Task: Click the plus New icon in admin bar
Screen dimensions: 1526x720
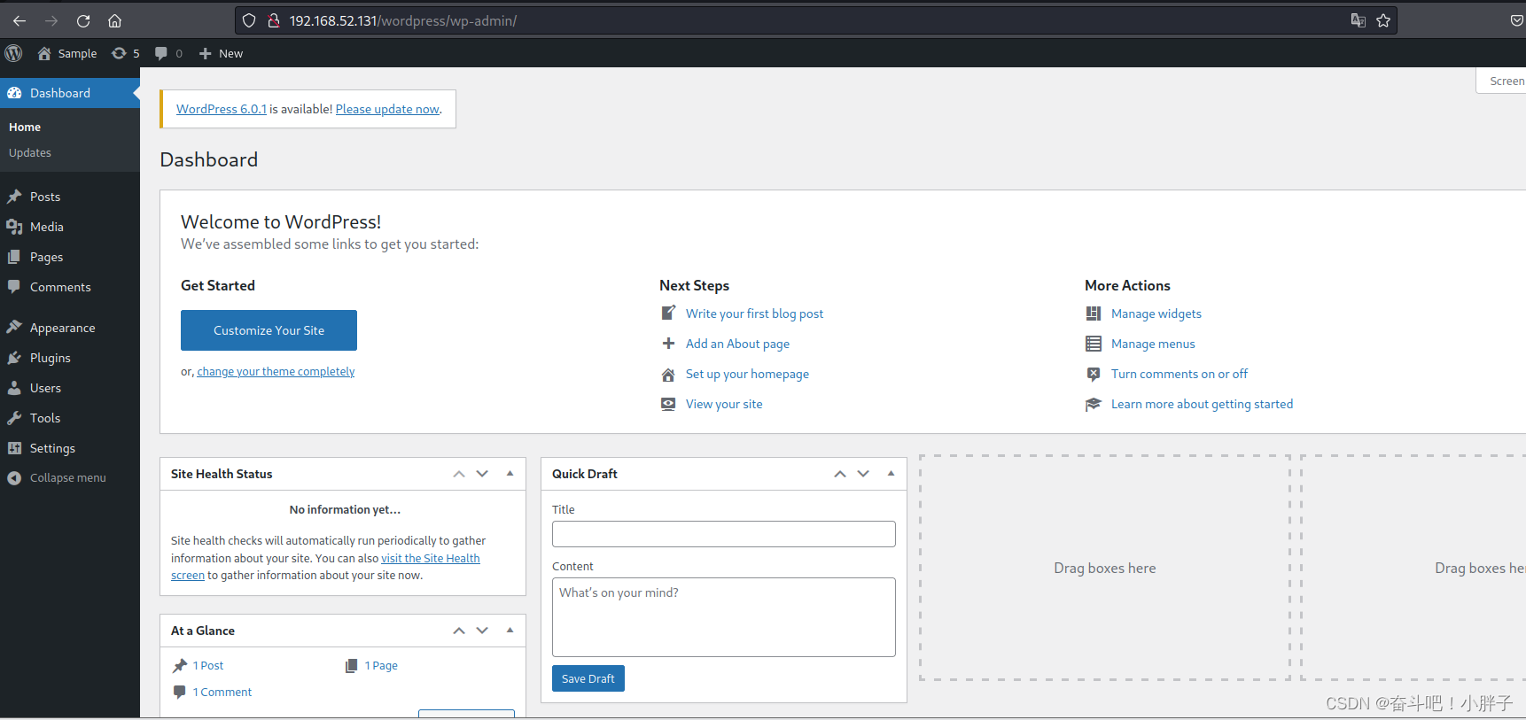Action: (x=205, y=53)
